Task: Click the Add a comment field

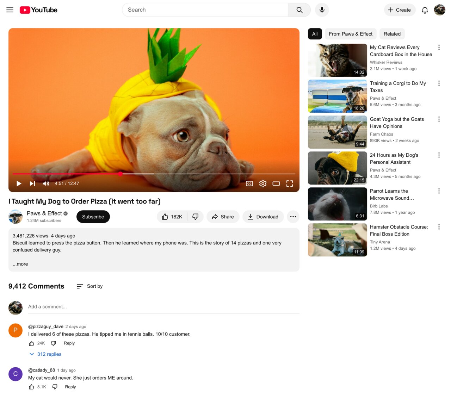Action: tap(164, 307)
